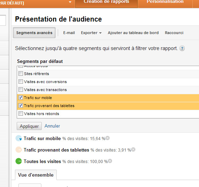Remove the Toutes les visites segment

pyautogui.click(x=110, y=161)
